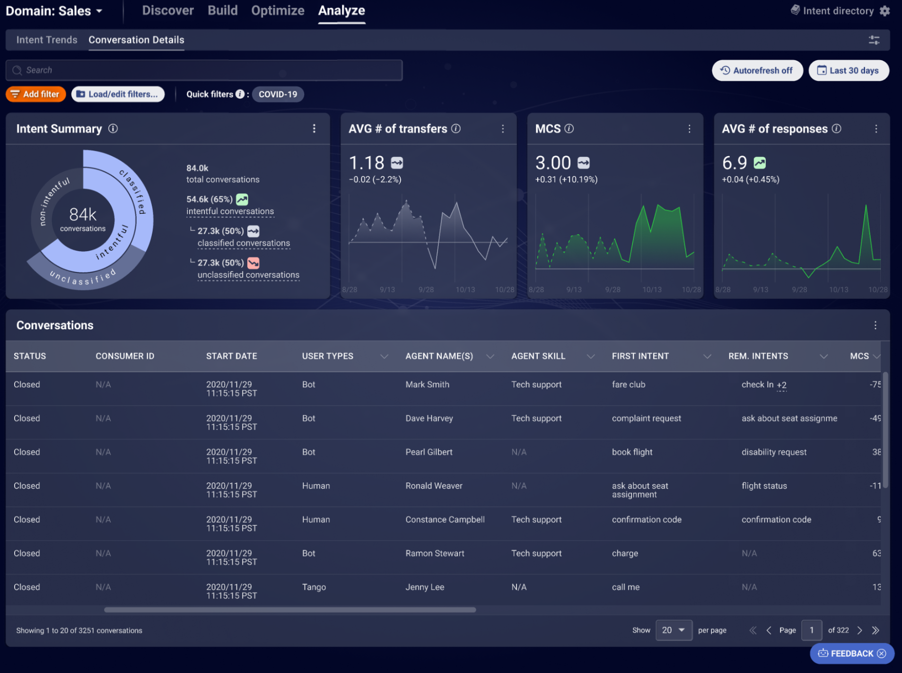Click the AVG # of transfers info icon
Viewport: 902px width, 673px height.
tap(456, 129)
